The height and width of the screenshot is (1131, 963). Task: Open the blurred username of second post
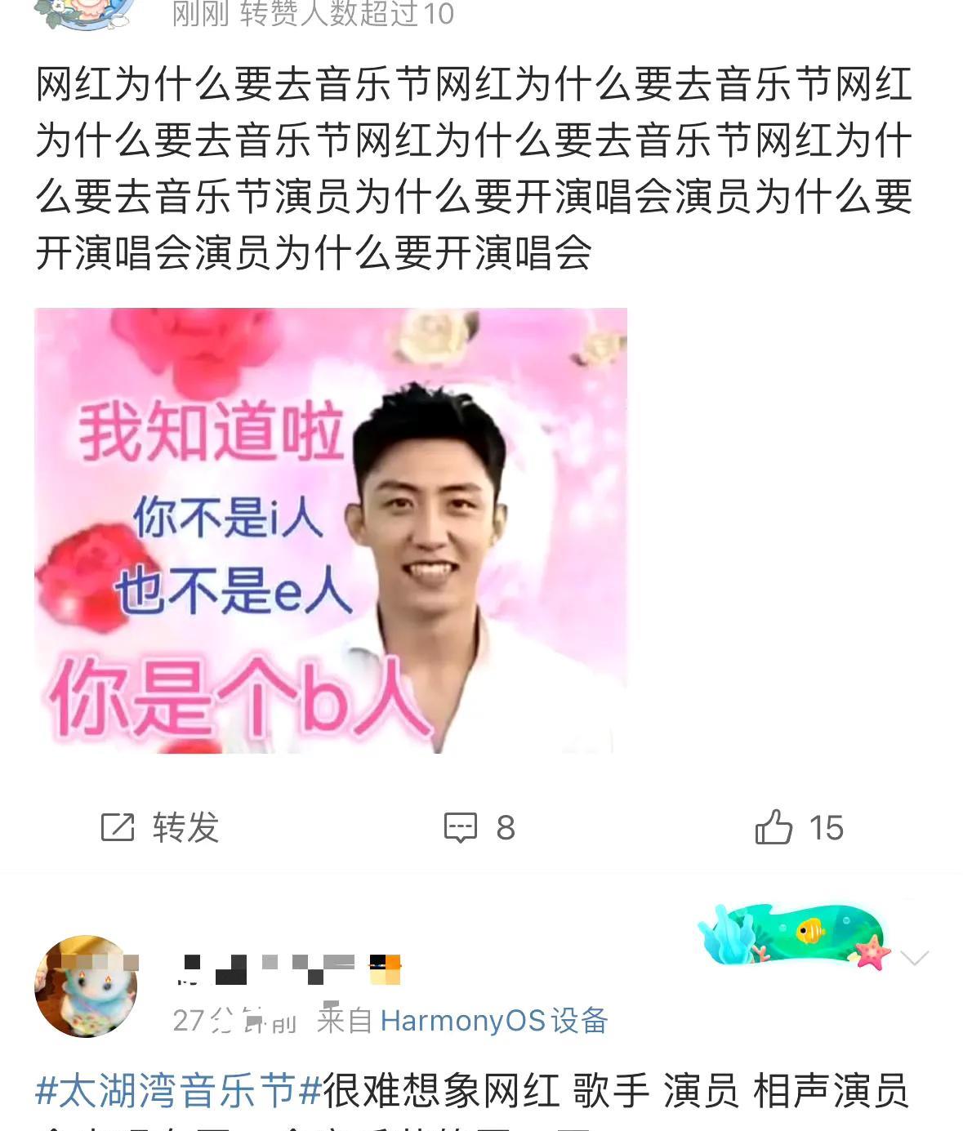pos(289,968)
